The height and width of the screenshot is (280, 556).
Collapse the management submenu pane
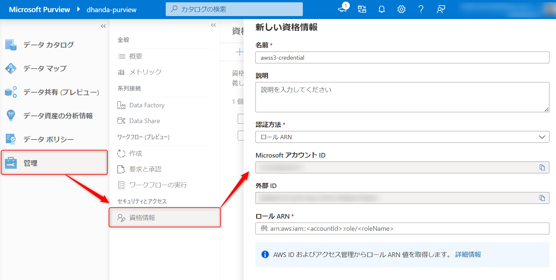point(213,25)
